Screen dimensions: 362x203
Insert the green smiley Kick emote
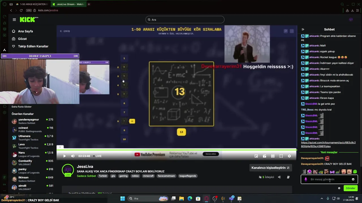(355, 172)
